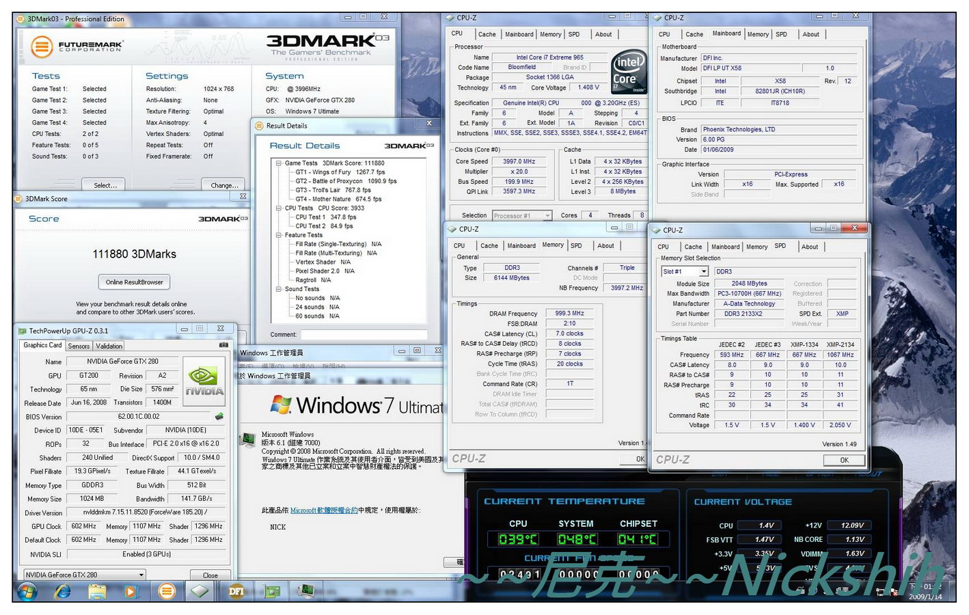Image resolution: width=969 pixels, height=615 pixels.
Task: Select the GPU-Z Graphics Card tab
Action: pyautogui.click(x=42, y=346)
